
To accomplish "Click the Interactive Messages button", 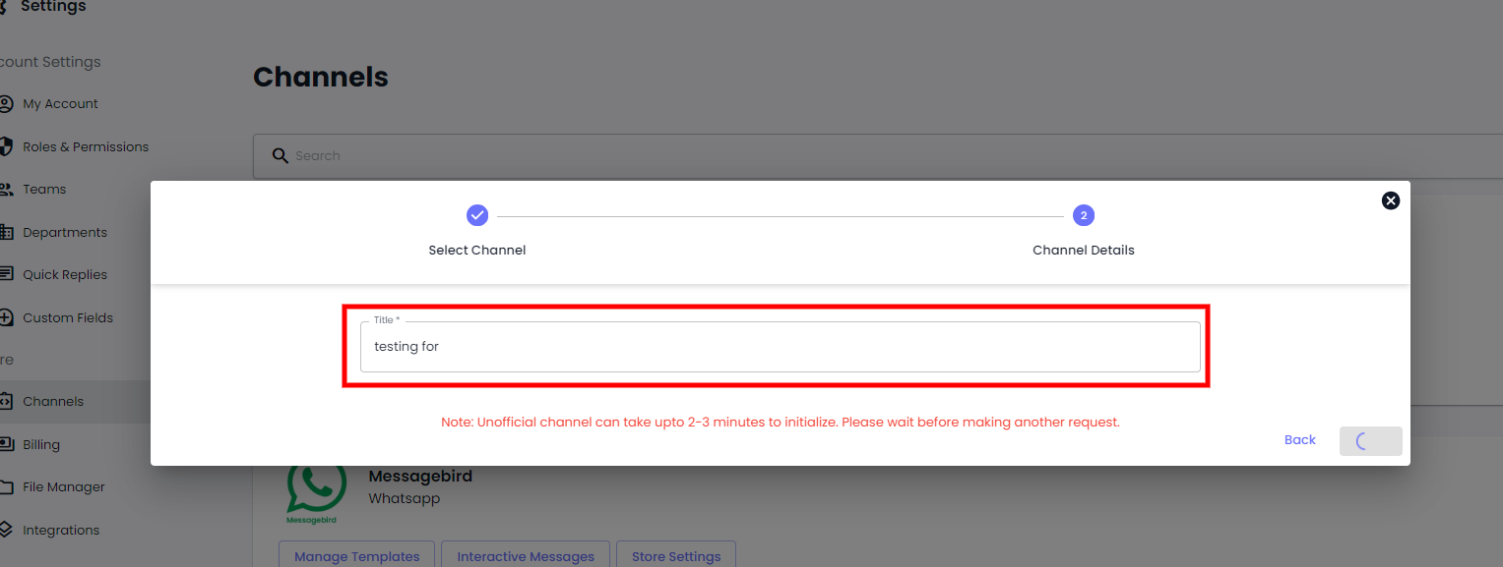I will [526, 556].
